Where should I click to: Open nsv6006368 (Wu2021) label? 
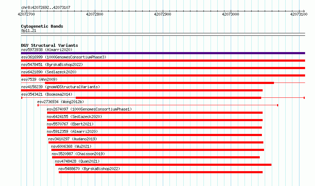pos(71,146)
